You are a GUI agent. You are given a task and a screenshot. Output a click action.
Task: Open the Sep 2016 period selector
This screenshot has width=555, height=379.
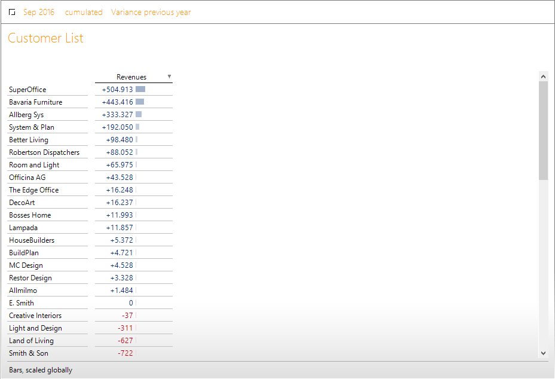tap(39, 13)
